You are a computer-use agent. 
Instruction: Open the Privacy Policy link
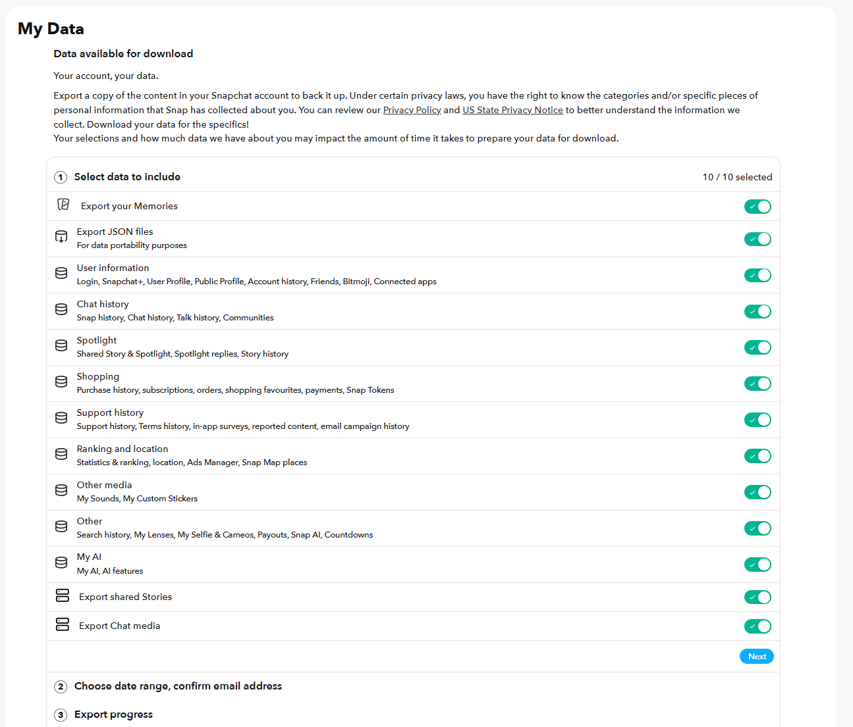click(412, 110)
